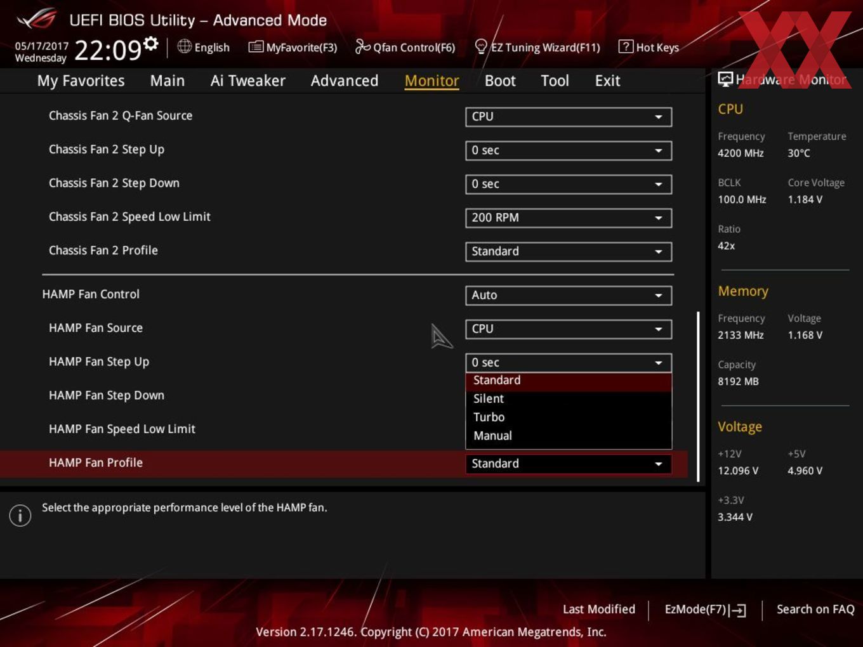Select Chassis Fan 2 Speed Low Limit label
This screenshot has height=647, width=863.
(129, 217)
